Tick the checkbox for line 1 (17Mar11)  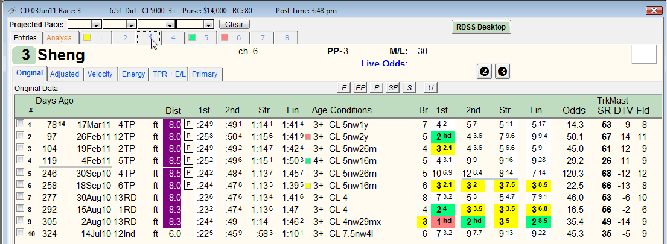(19, 124)
